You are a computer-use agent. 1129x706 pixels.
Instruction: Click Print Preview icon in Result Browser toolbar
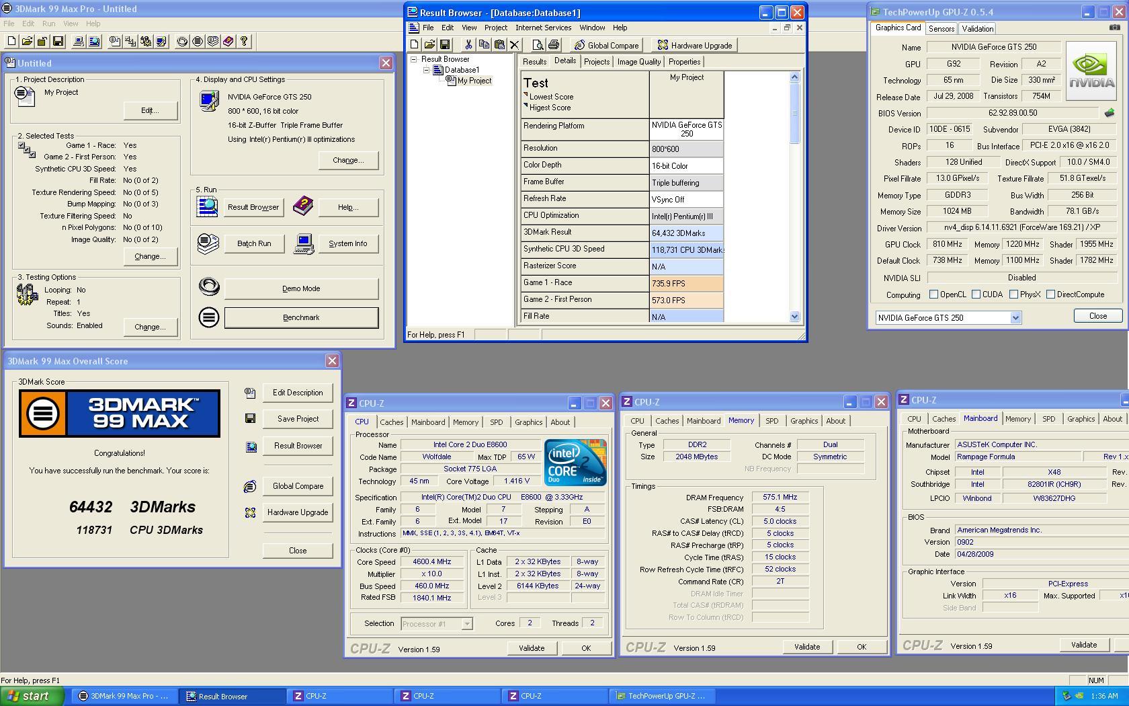(x=538, y=45)
